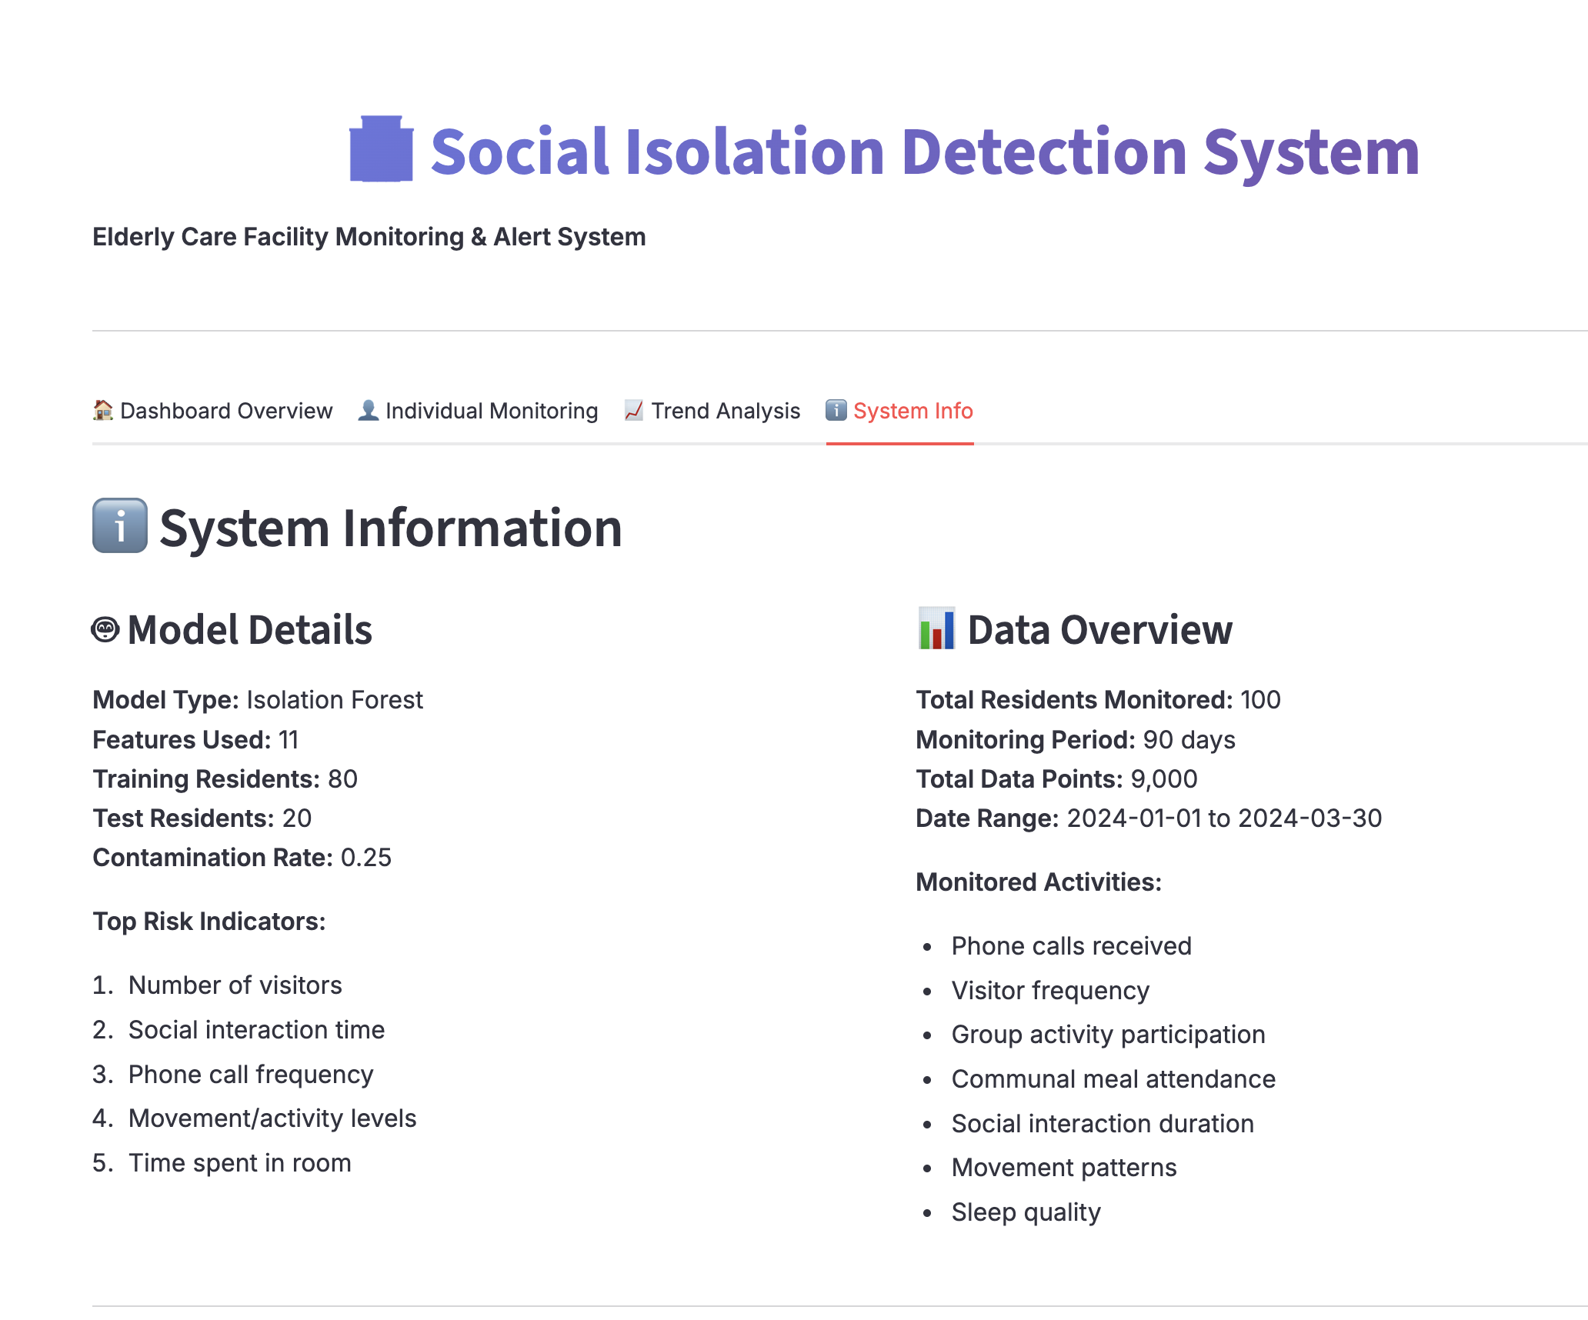Click the Date Range value in Data Overview
Screen dimensions: 1588x1320
pos(1224,818)
